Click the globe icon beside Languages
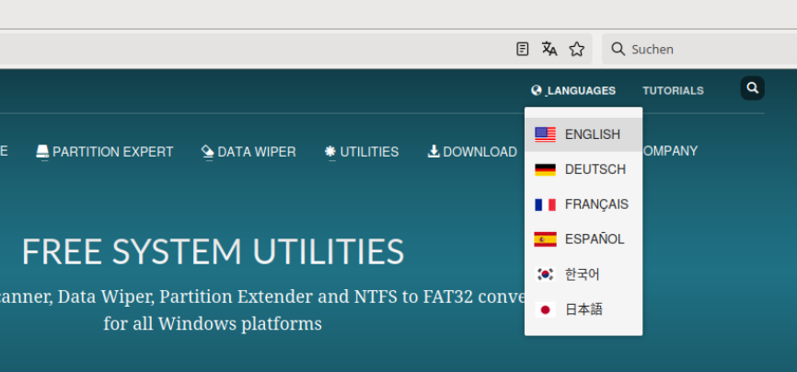Screen dimensions: 797x372 [x=537, y=90]
